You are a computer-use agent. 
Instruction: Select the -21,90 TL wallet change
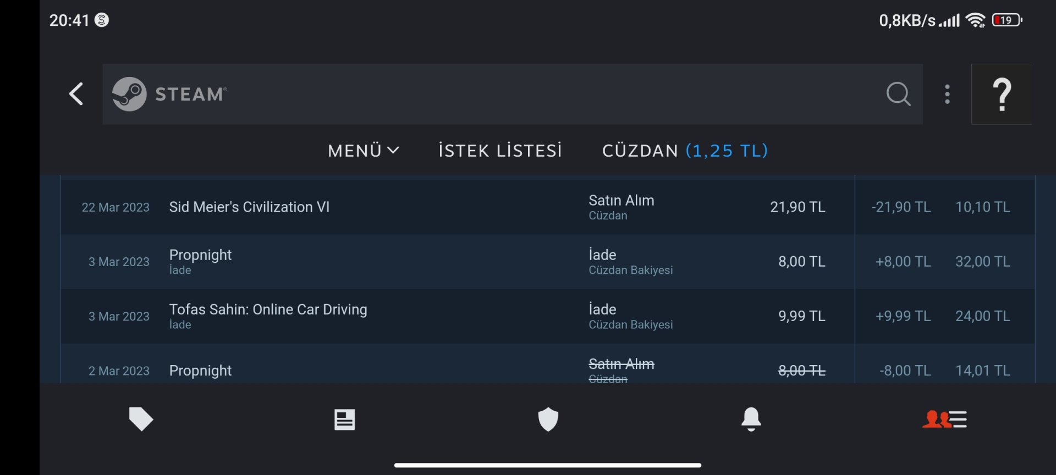[x=901, y=207]
